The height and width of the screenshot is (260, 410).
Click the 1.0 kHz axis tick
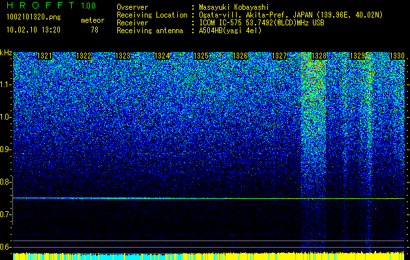pyautogui.click(x=6, y=118)
